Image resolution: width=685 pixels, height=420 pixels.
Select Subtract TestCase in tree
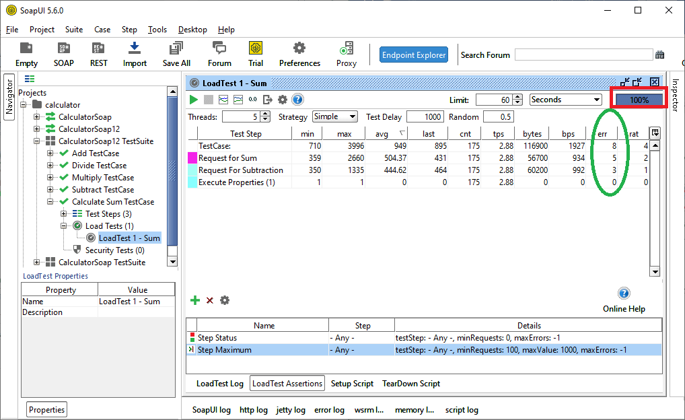click(103, 190)
